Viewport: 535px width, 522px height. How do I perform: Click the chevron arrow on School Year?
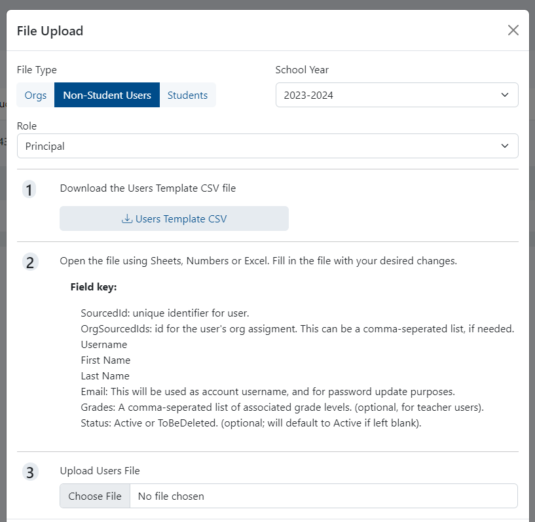(505, 95)
